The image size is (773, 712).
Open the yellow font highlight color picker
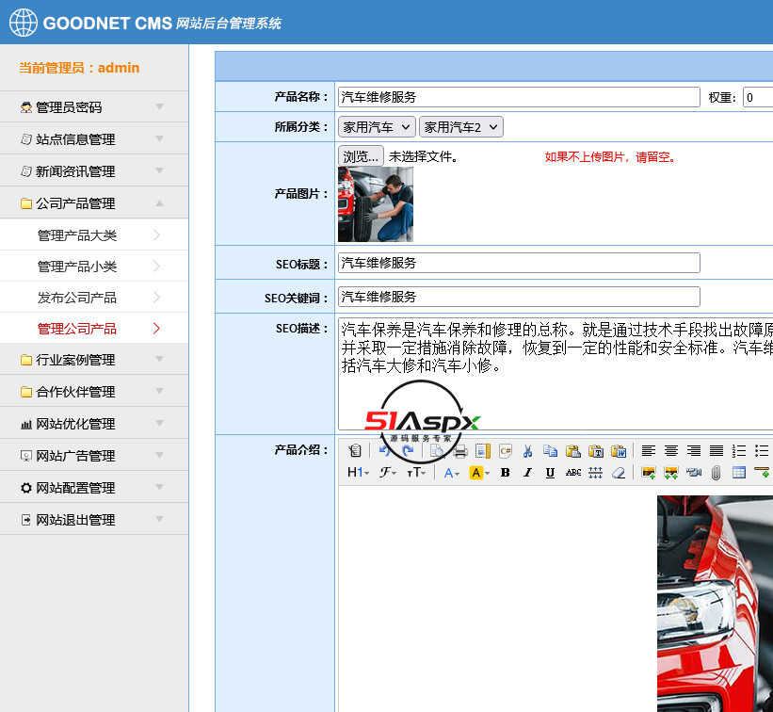click(476, 474)
